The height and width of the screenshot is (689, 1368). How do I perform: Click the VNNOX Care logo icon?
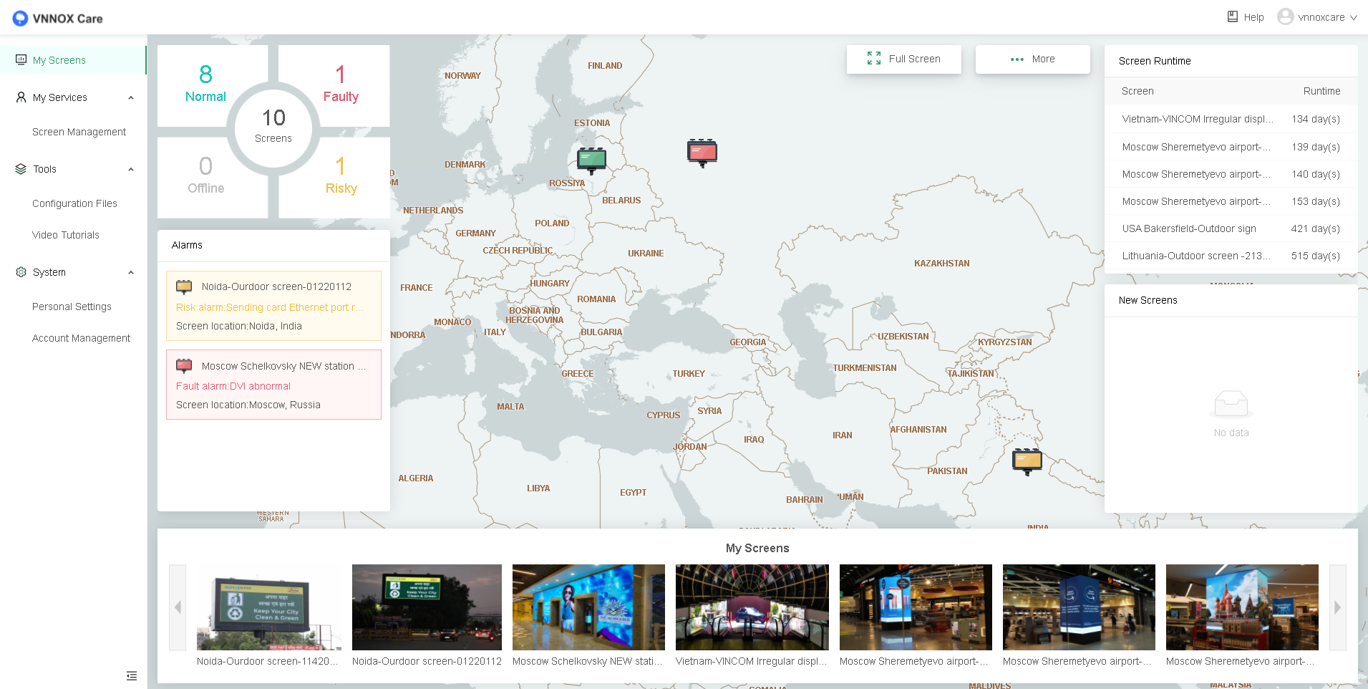coord(20,18)
